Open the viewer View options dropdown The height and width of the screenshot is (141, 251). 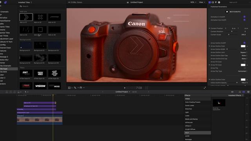(202, 2)
